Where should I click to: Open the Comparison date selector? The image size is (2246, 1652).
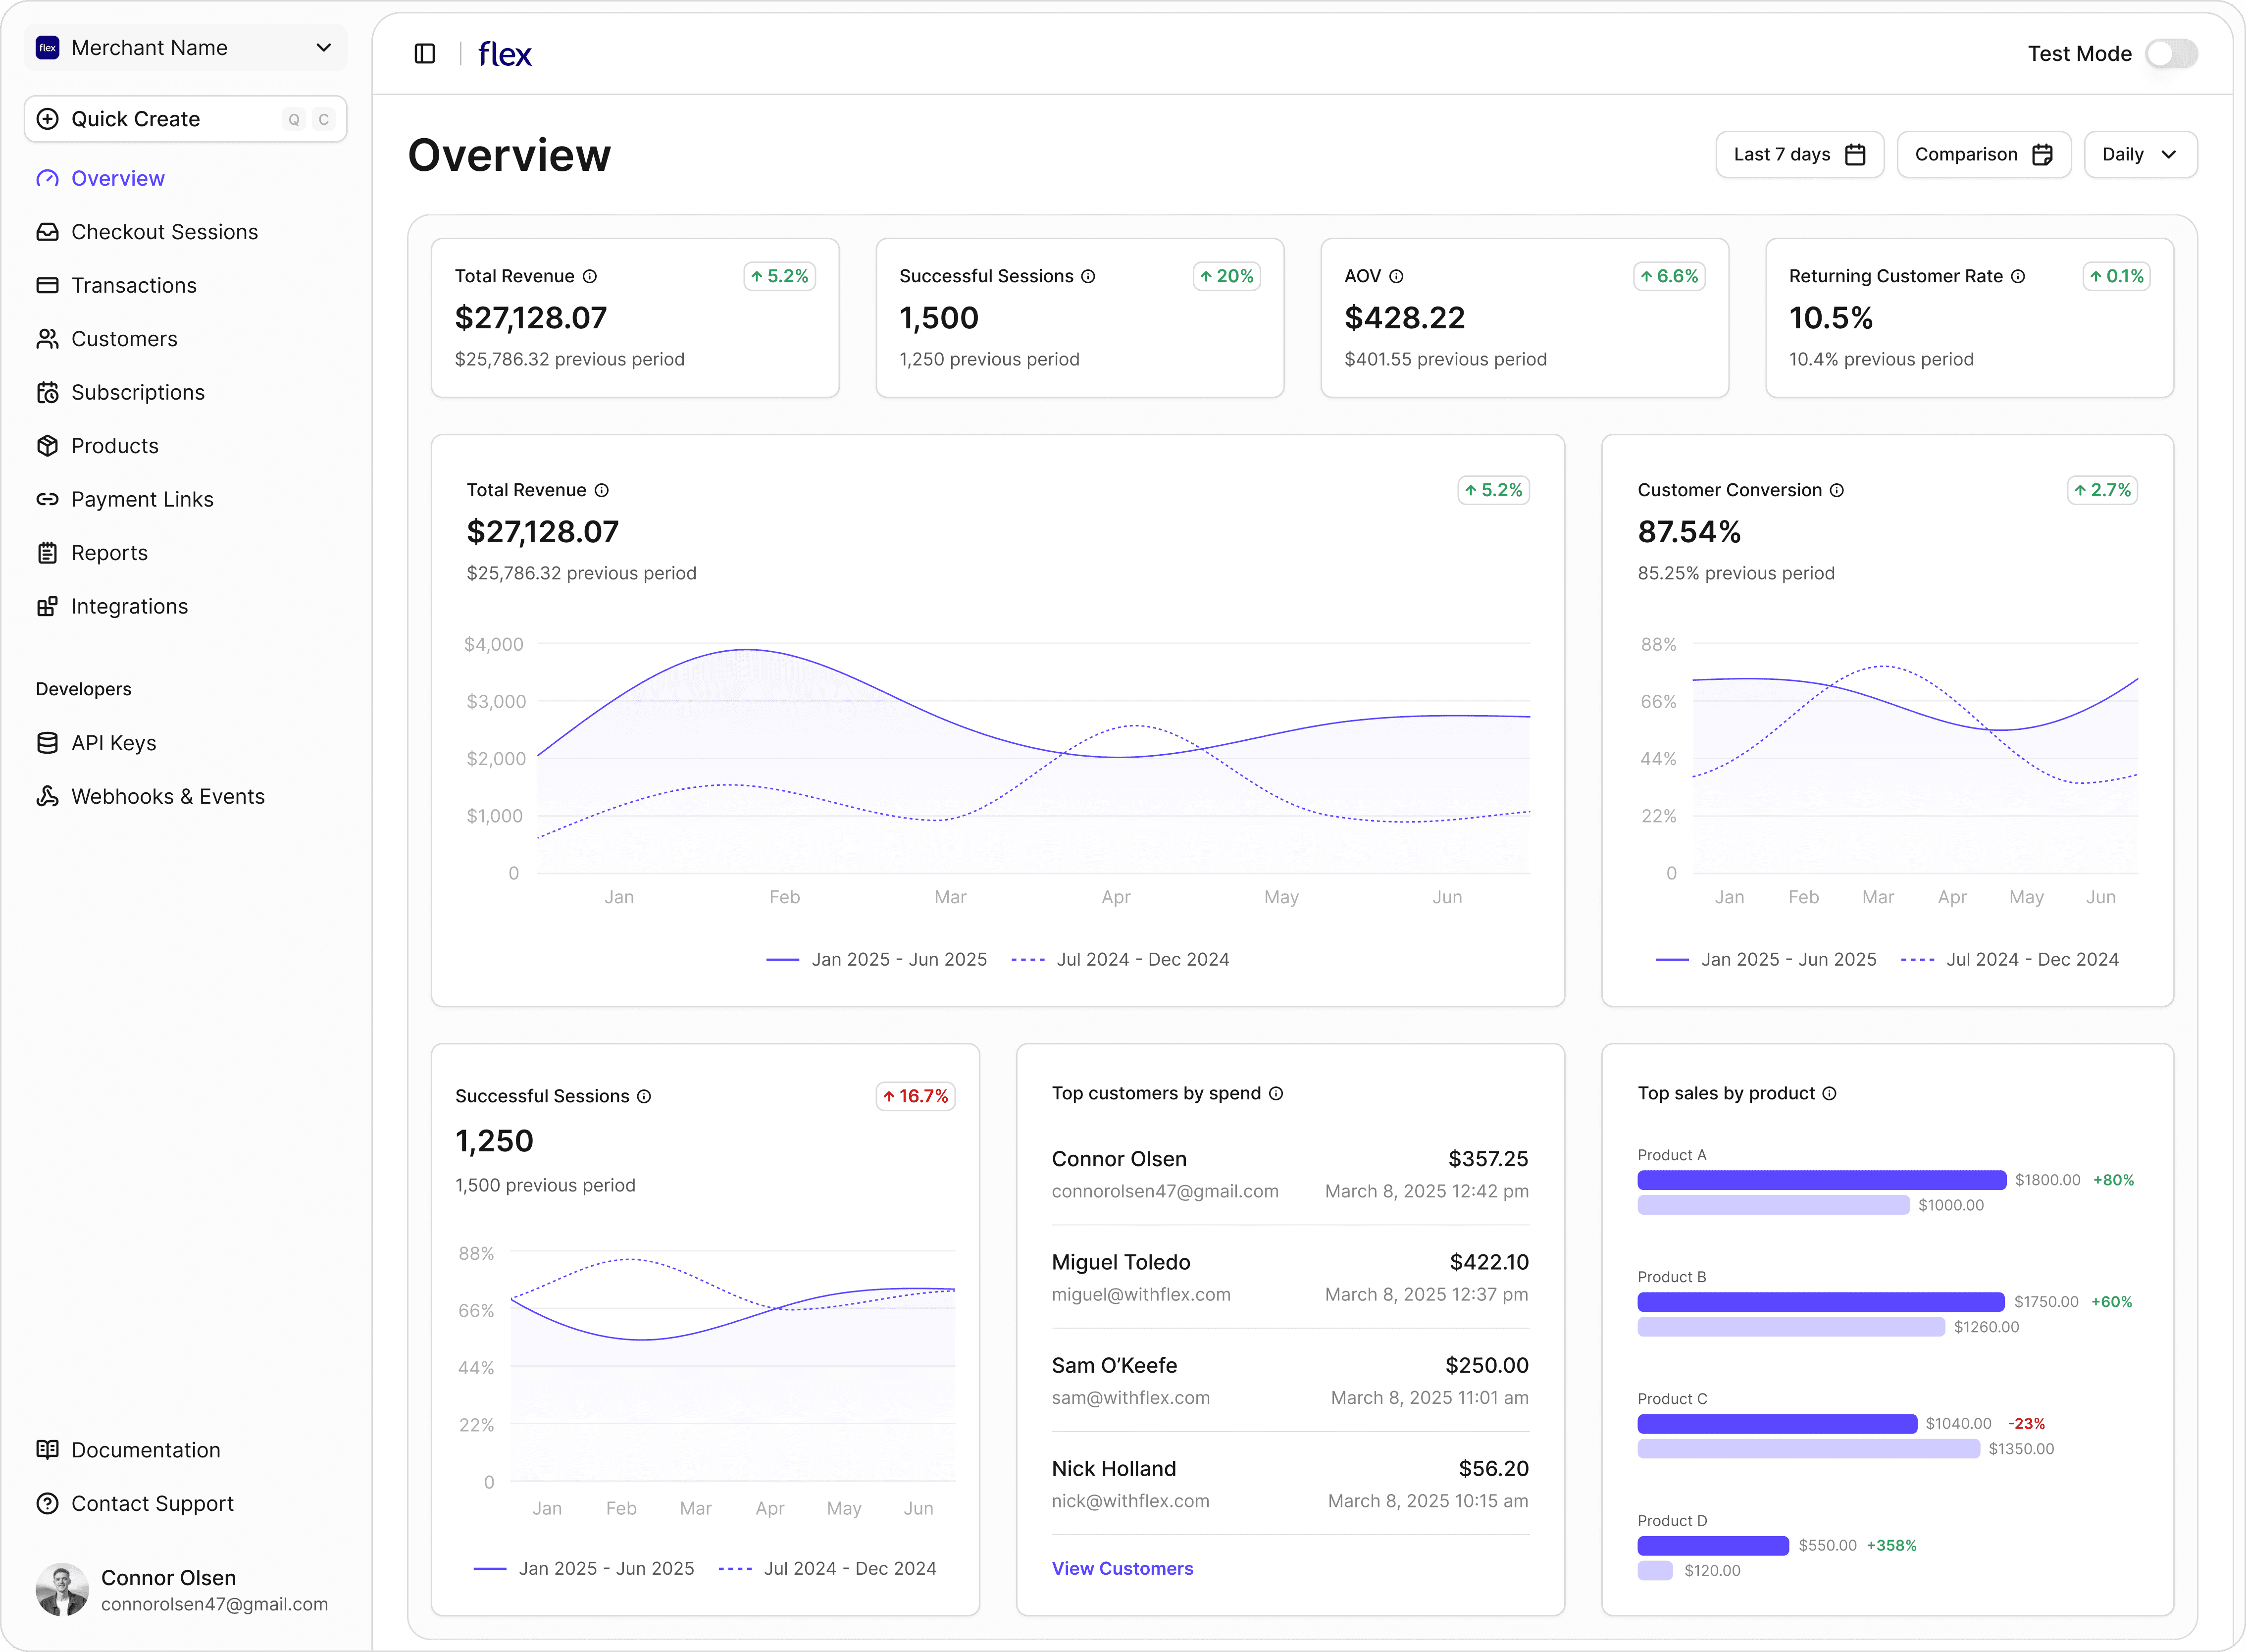pos(1983,154)
